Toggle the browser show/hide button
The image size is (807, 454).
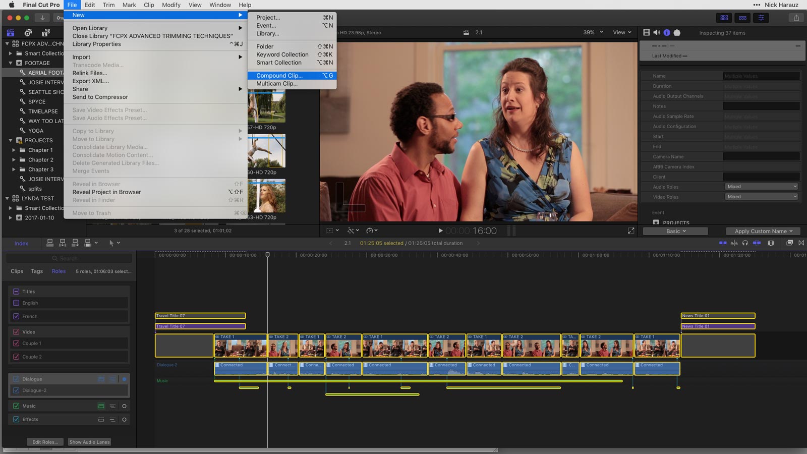pos(724,18)
